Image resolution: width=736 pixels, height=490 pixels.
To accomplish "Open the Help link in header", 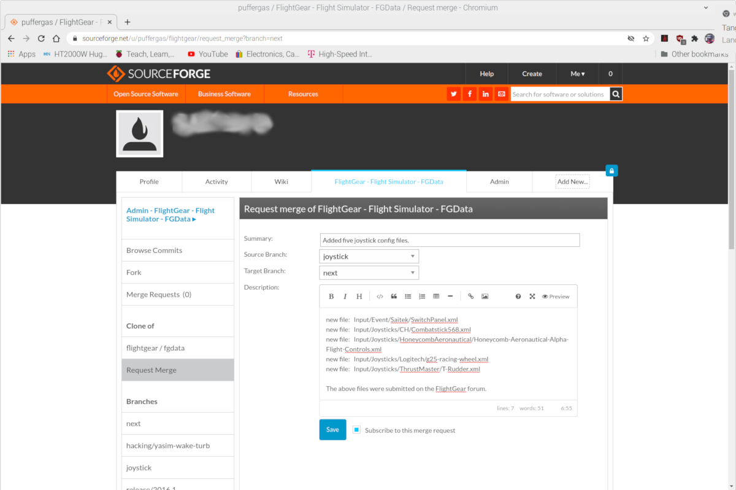I will click(x=486, y=74).
